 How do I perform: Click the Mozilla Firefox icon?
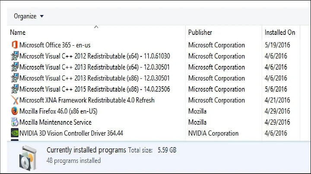15,111
